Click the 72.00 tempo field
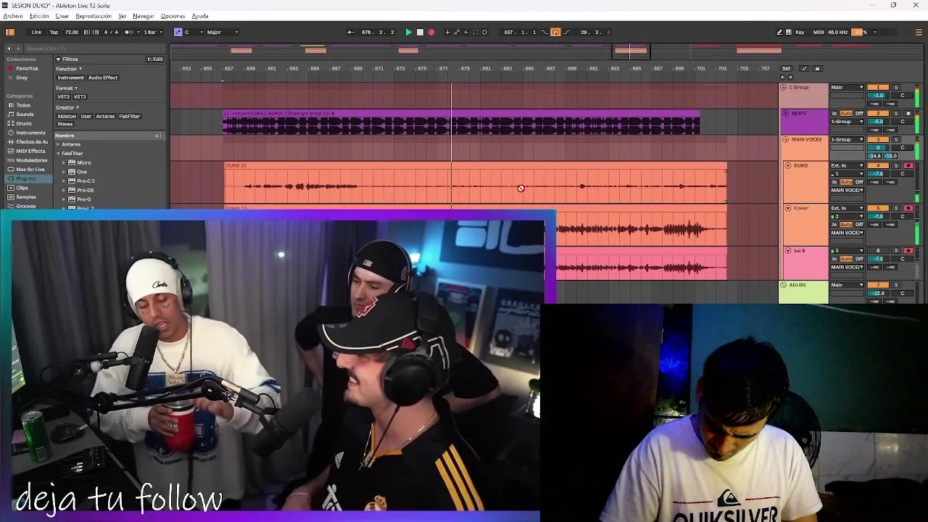 tap(71, 32)
